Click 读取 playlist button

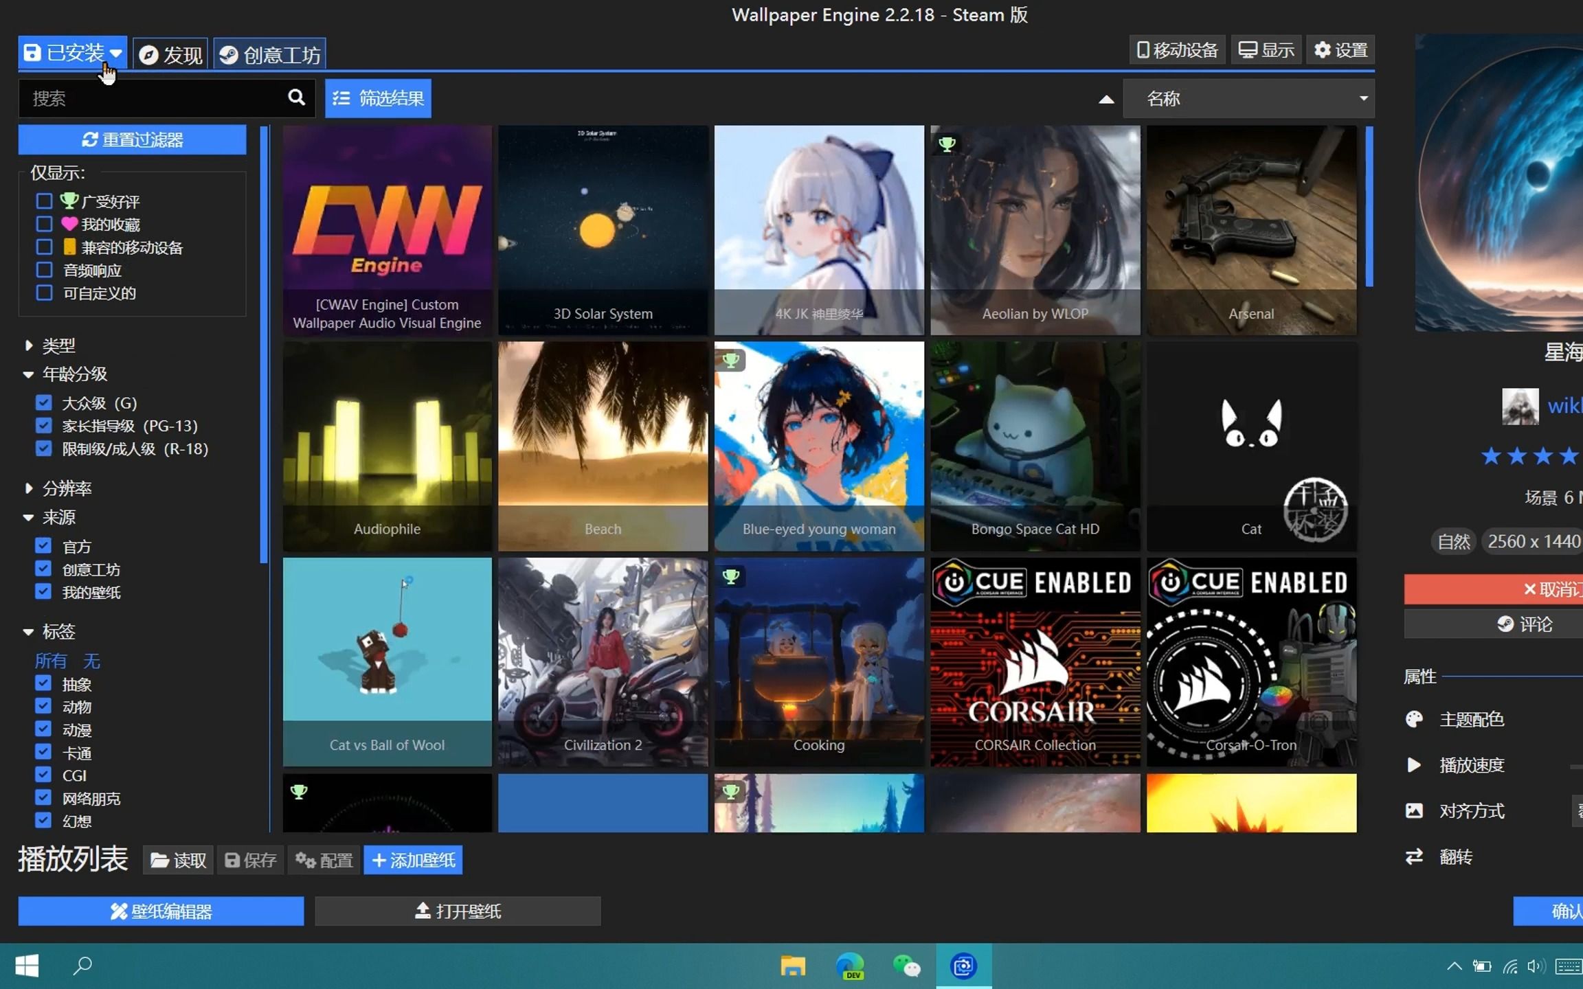pyautogui.click(x=179, y=860)
